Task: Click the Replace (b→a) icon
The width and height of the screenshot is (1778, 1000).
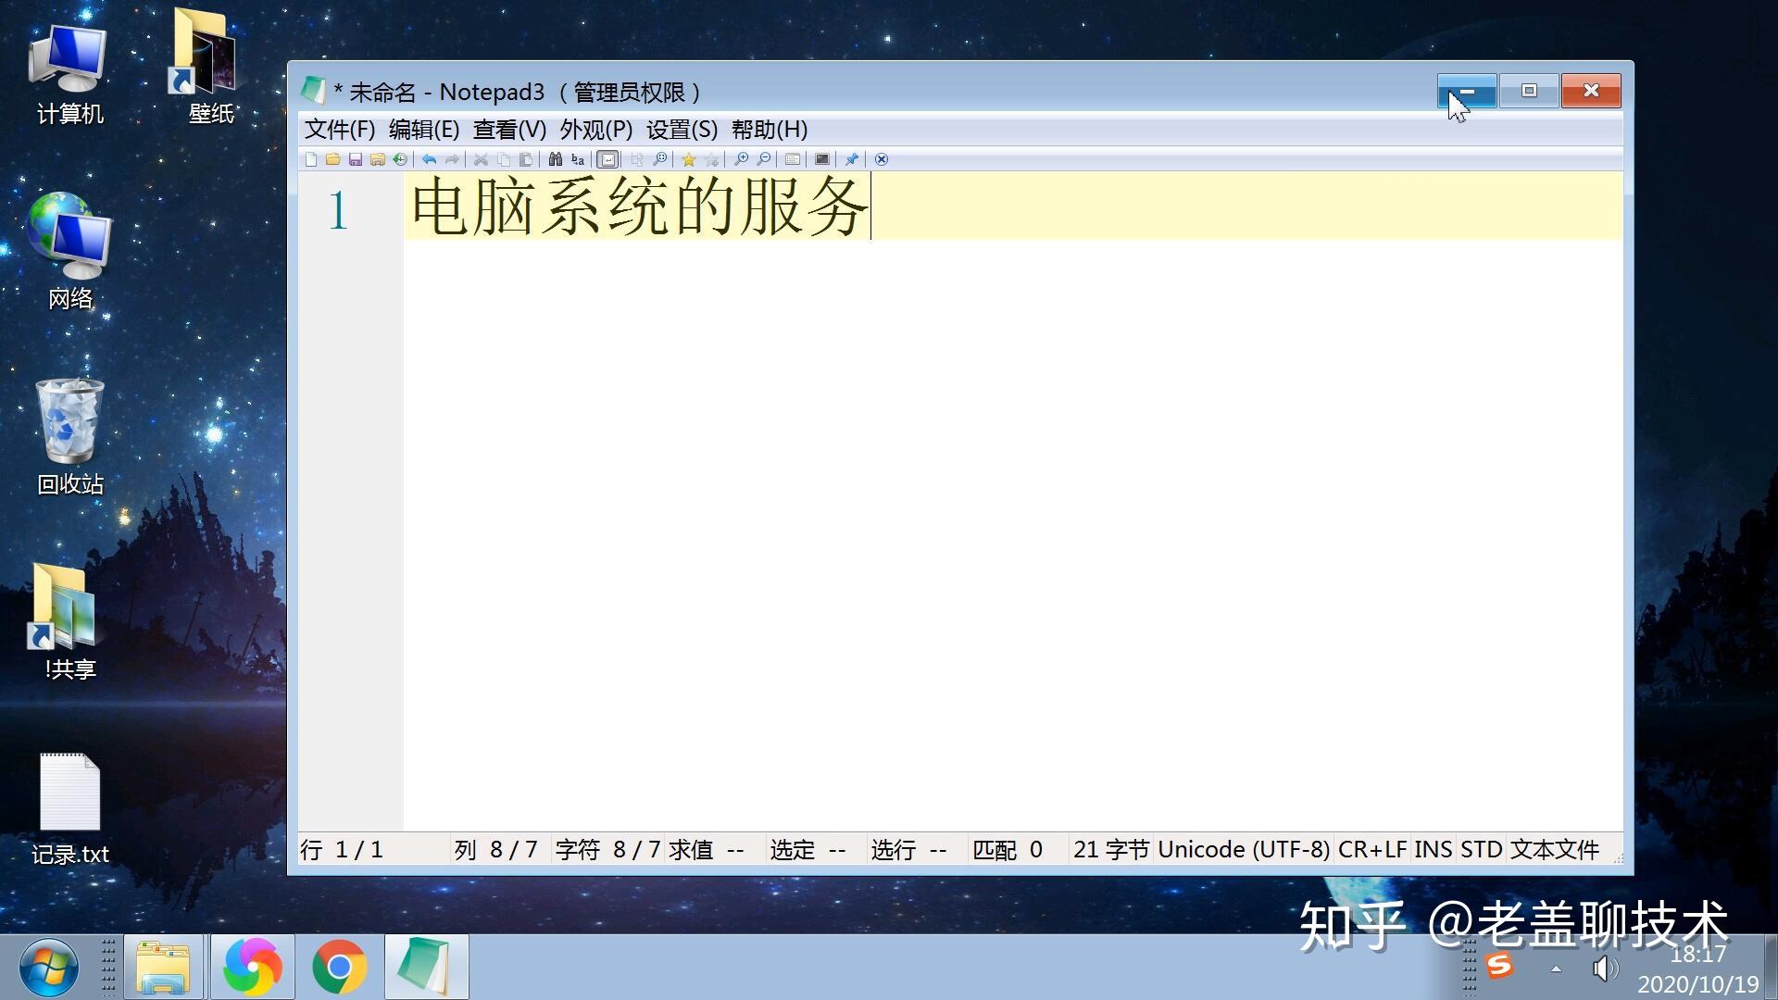Action: pyautogui.click(x=578, y=159)
